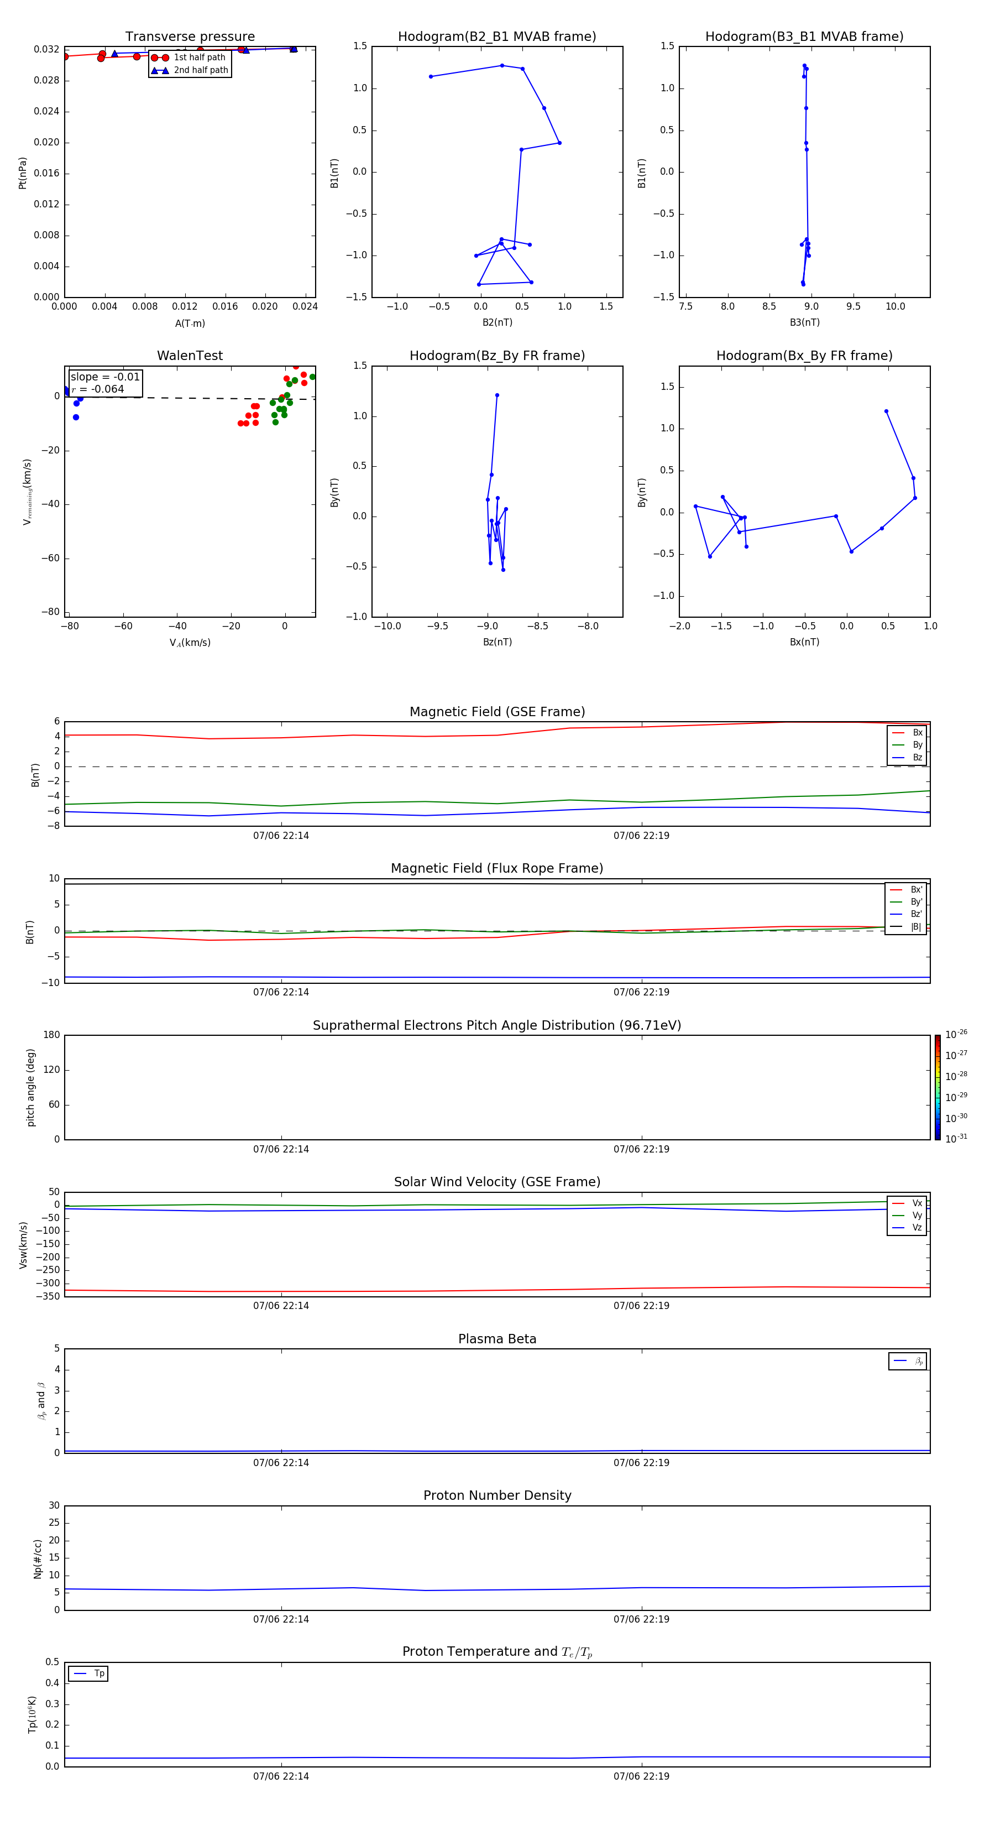Click the 'B2(nT)' x-axis label
The width and height of the screenshot is (995, 1825).
497,322
